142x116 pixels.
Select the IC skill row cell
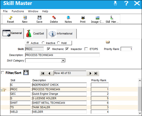[20, 85]
